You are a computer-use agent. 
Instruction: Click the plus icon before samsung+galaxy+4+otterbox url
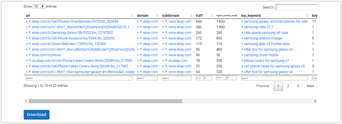(27, 72)
